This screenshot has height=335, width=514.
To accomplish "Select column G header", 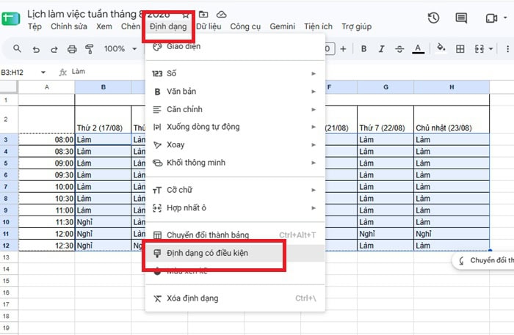I will pos(385,87).
